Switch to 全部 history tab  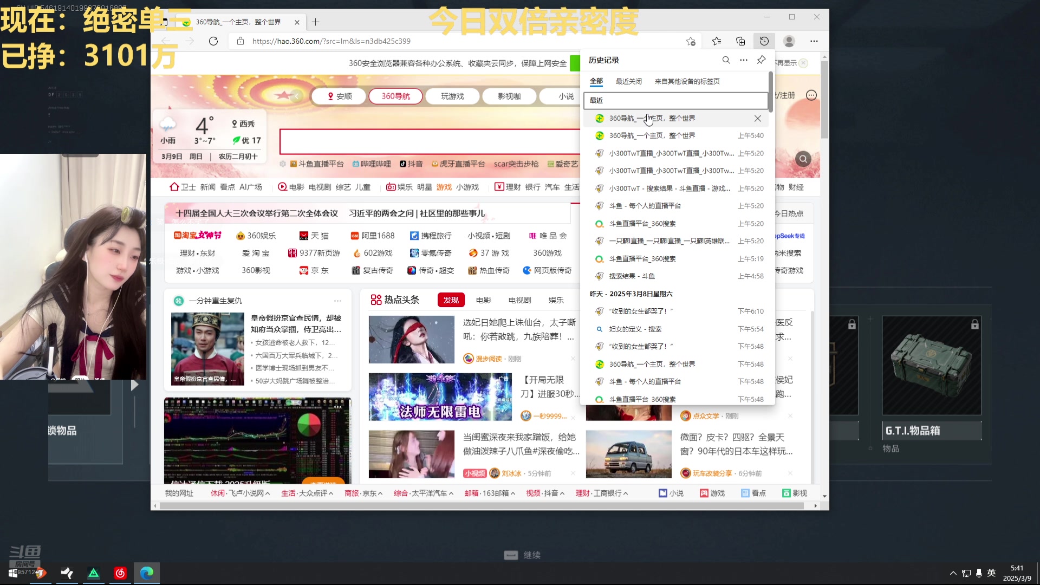596,81
